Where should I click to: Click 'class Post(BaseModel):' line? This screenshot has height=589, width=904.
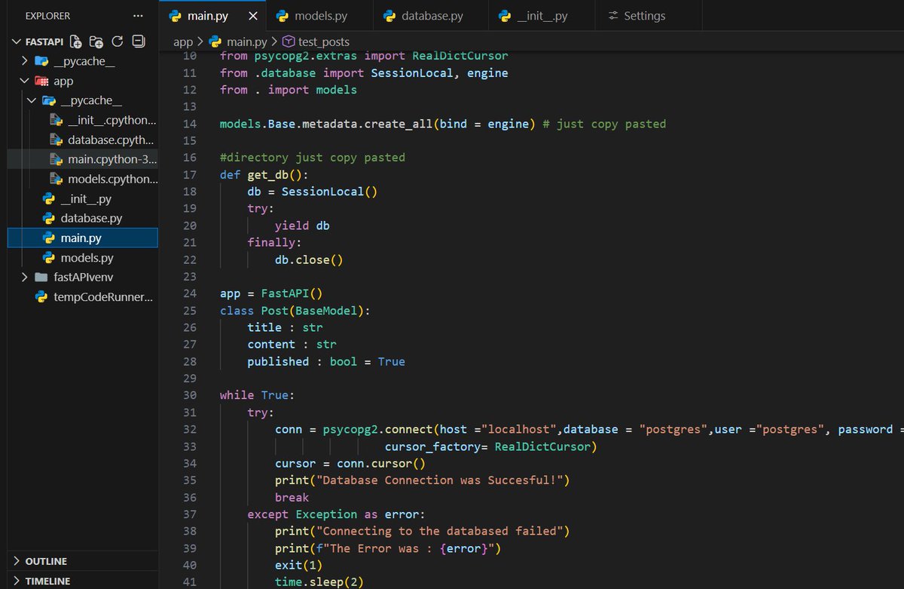pos(295,311)
